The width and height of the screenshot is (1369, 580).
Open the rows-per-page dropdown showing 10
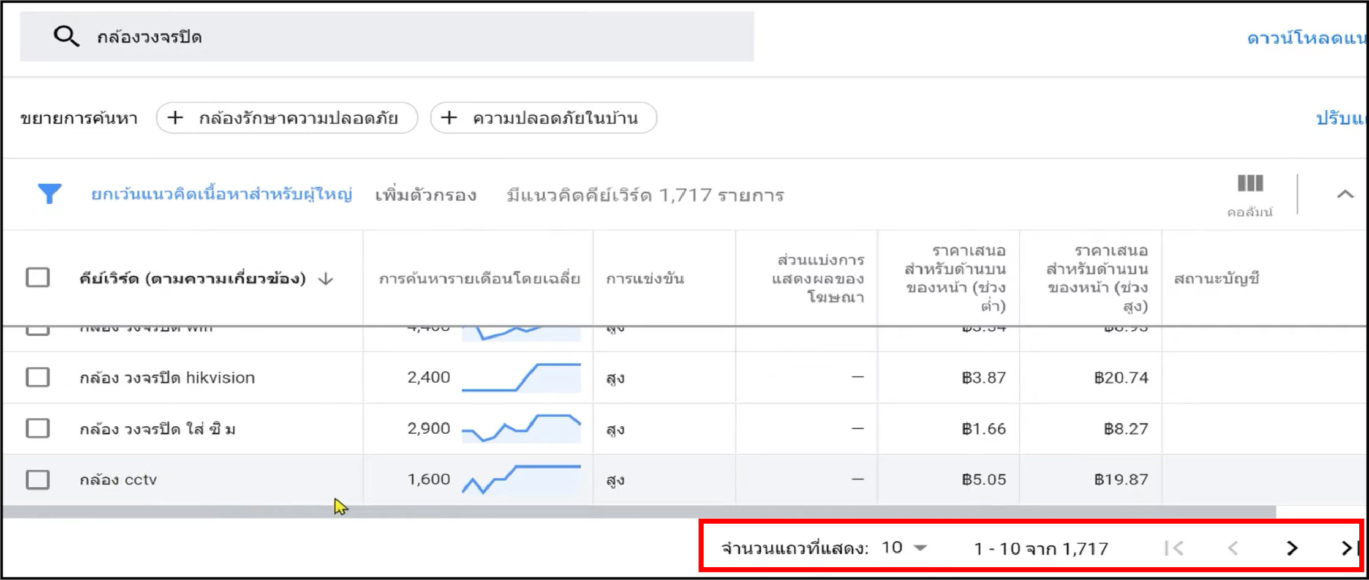904,548
